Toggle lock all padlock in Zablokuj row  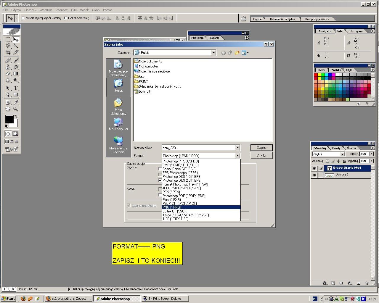pyautogui.click(x=344, y=161)
